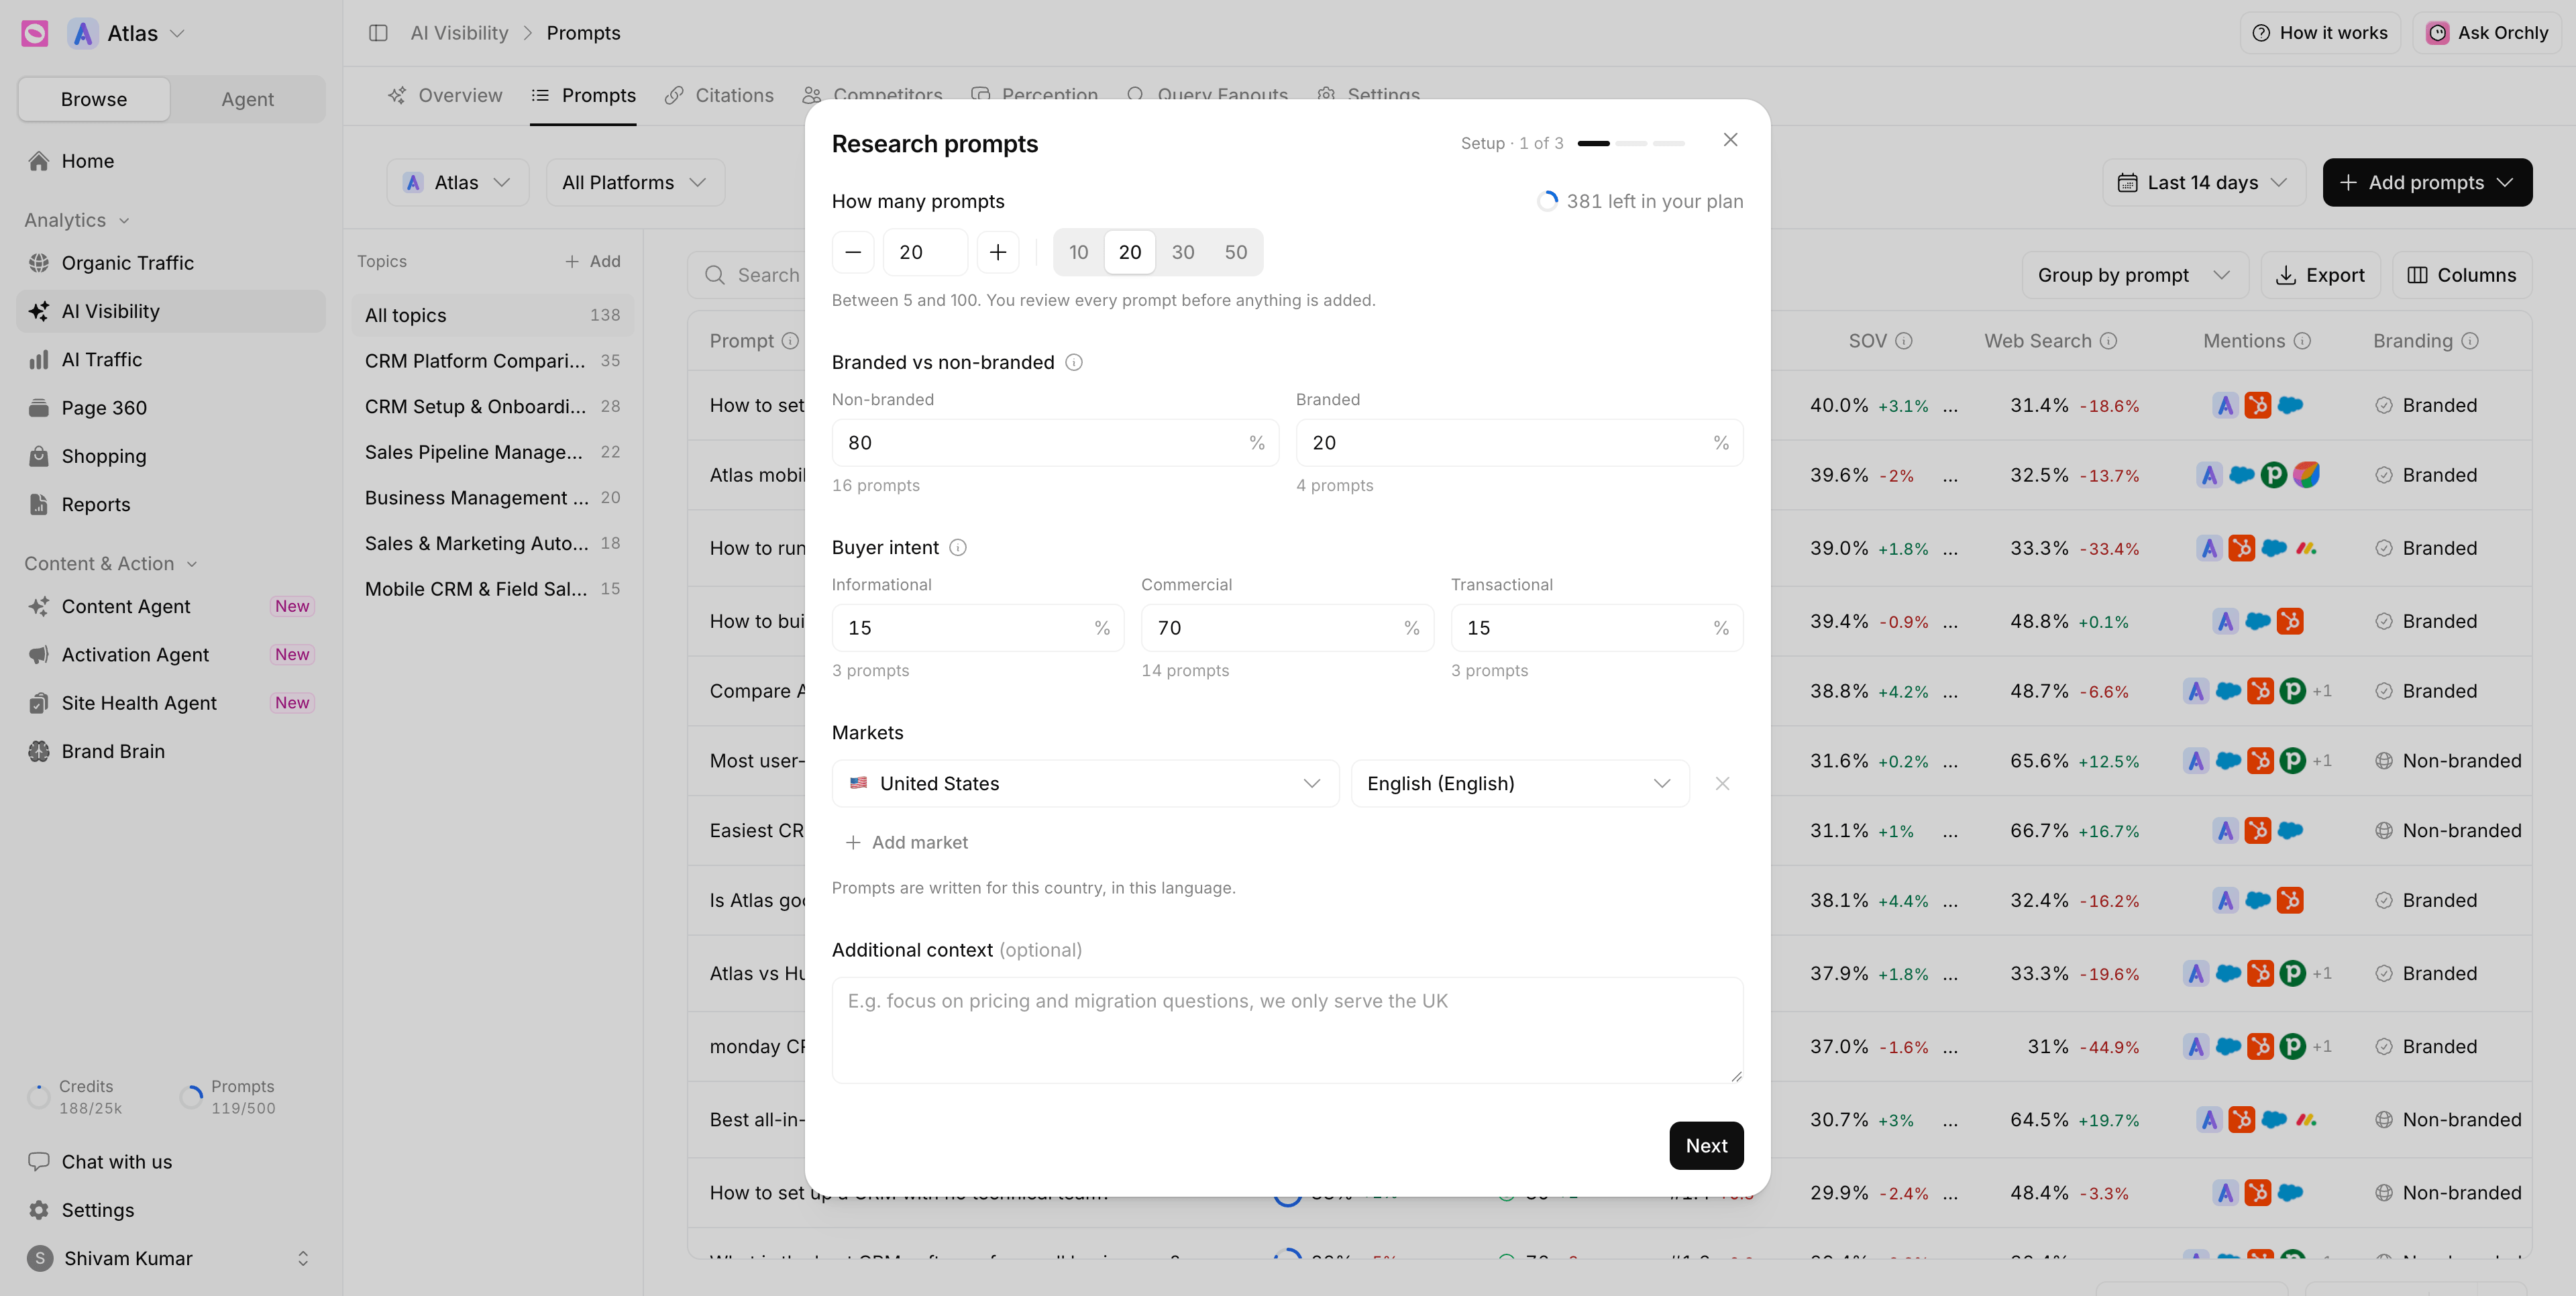This screenshot has height=1296, width=2576.
Task: Open the English (English) language dropdown
Action: pyautogui.click(x=1520, y=784)
